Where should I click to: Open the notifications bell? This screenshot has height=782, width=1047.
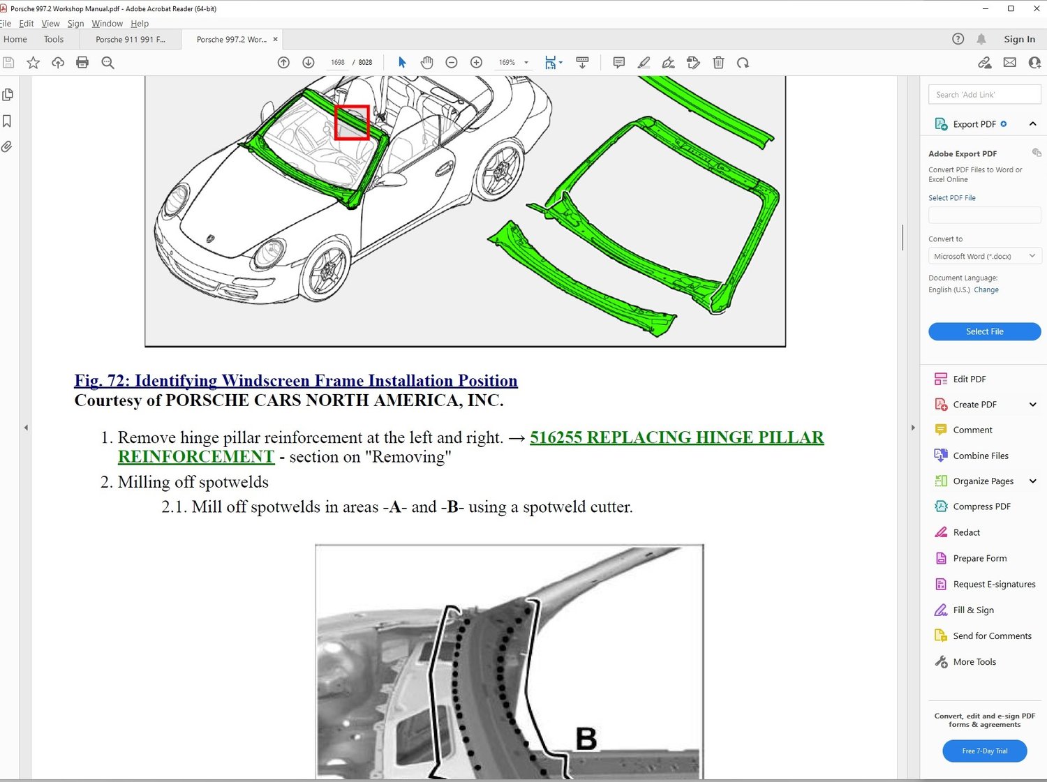point(981,39)
